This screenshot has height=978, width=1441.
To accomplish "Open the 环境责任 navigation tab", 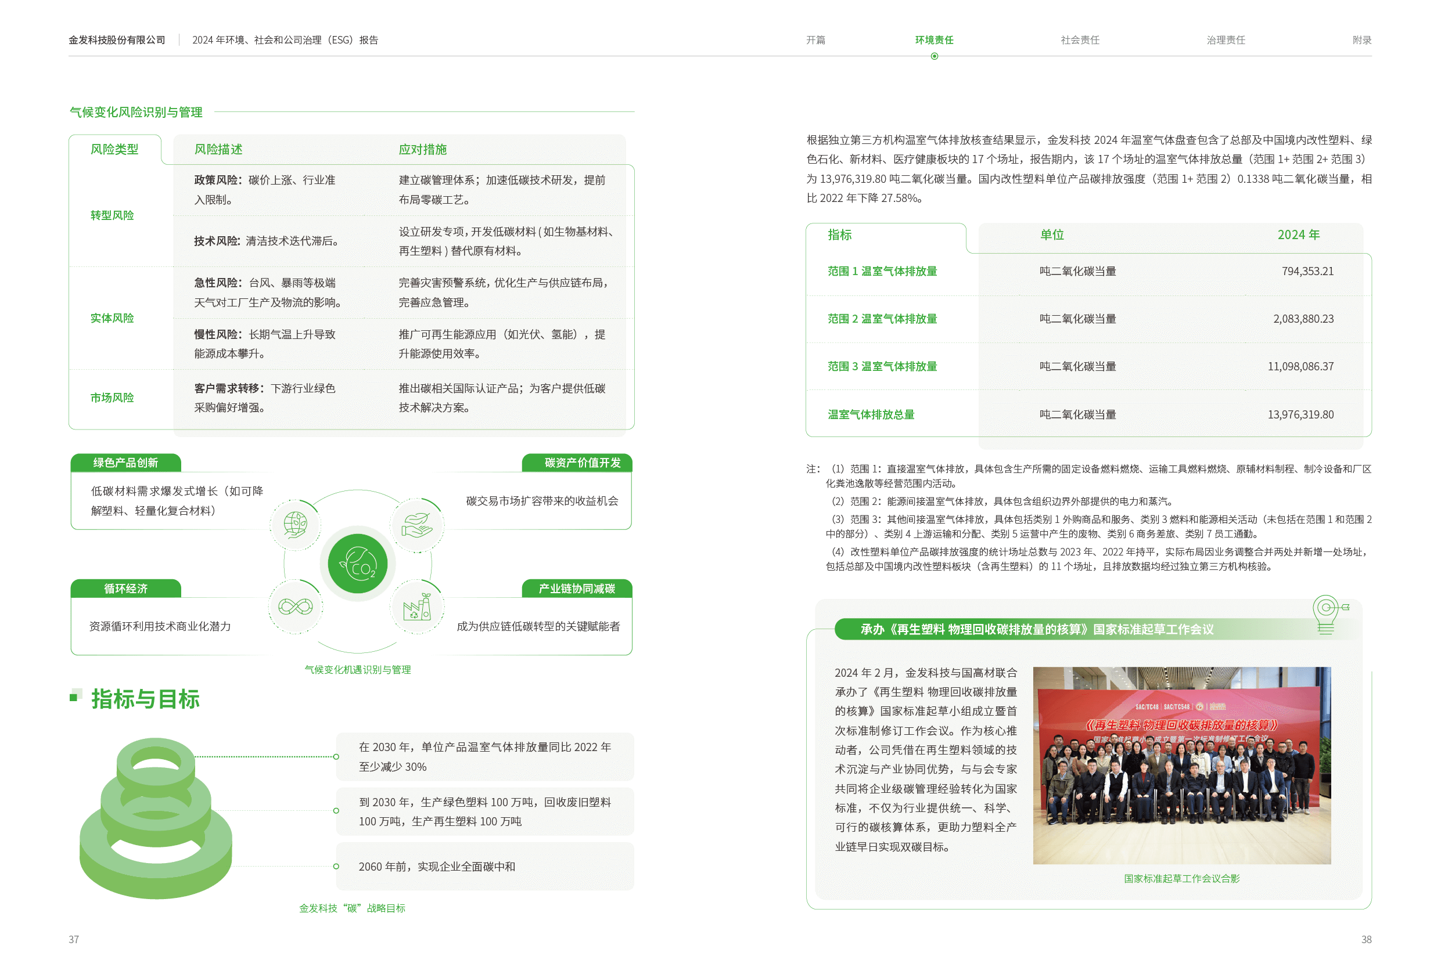I will [x=934, y=39].
